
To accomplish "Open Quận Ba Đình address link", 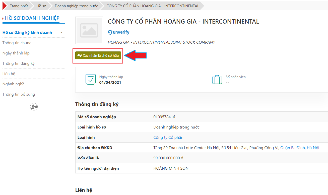I will [x=293, y=148].
